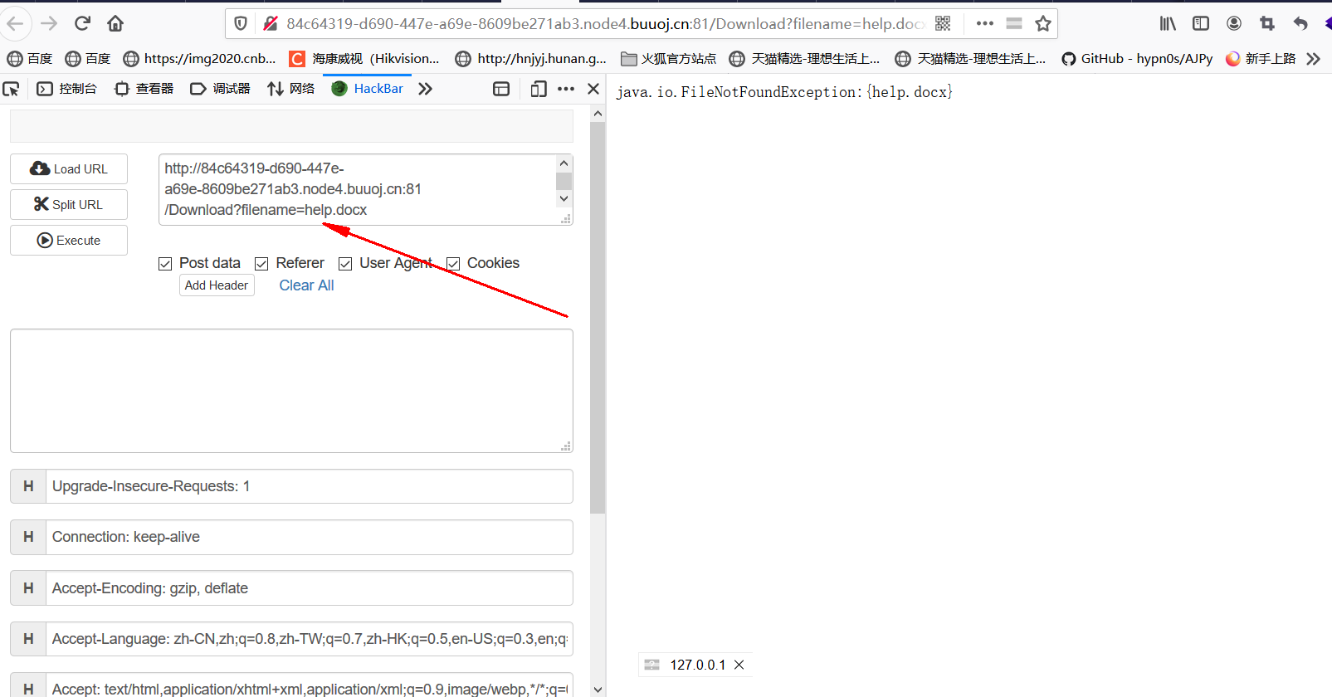The image size is (1332, 697).
Task: Switch to the 查看器 inspector tab
Action: click(144, 89)
